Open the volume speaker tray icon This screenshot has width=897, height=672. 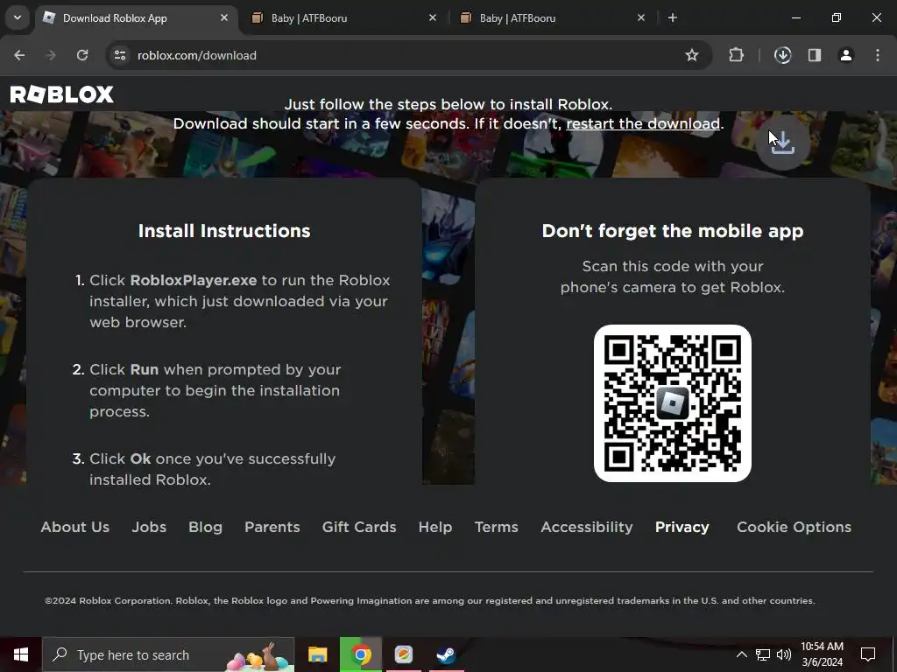(x=784, y=654)
